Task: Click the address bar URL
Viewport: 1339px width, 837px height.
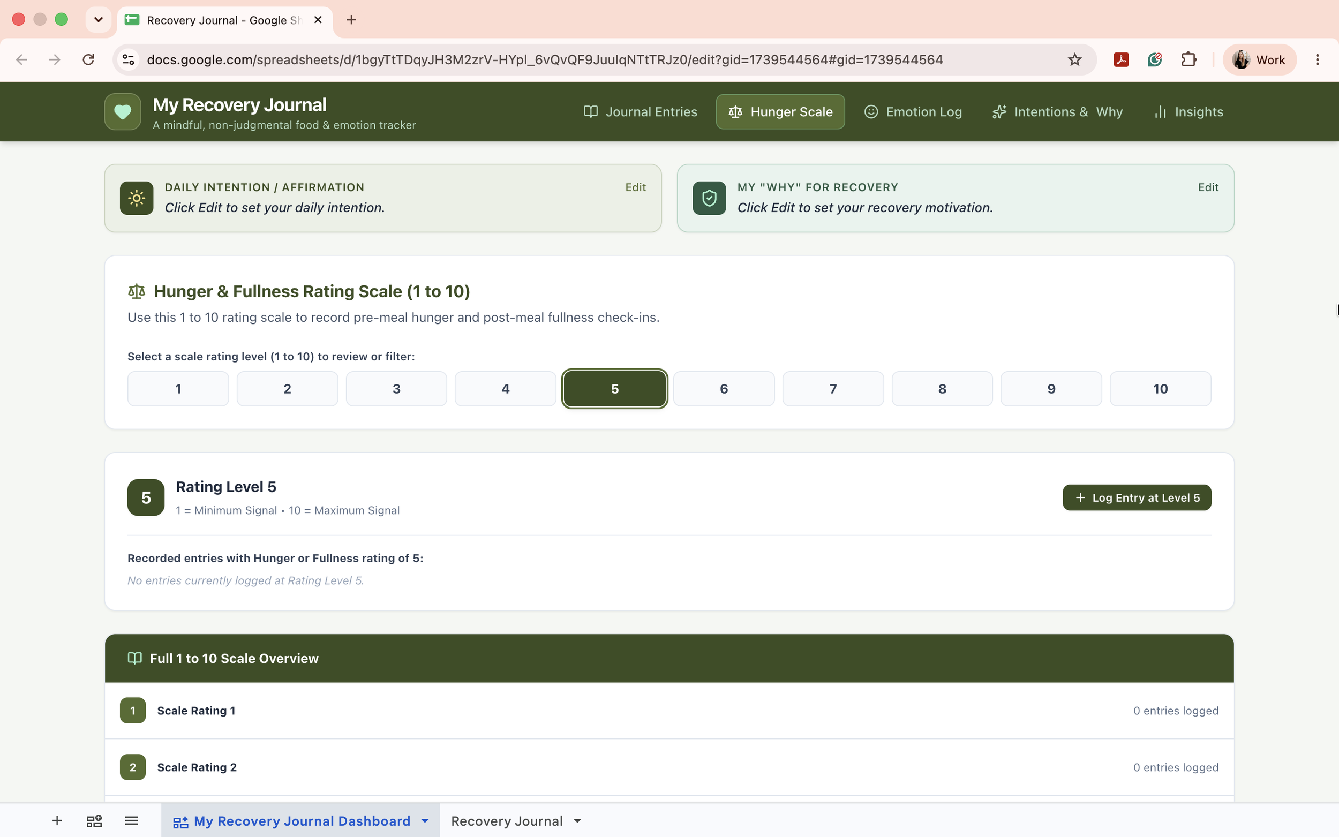Action: point(545,60)
